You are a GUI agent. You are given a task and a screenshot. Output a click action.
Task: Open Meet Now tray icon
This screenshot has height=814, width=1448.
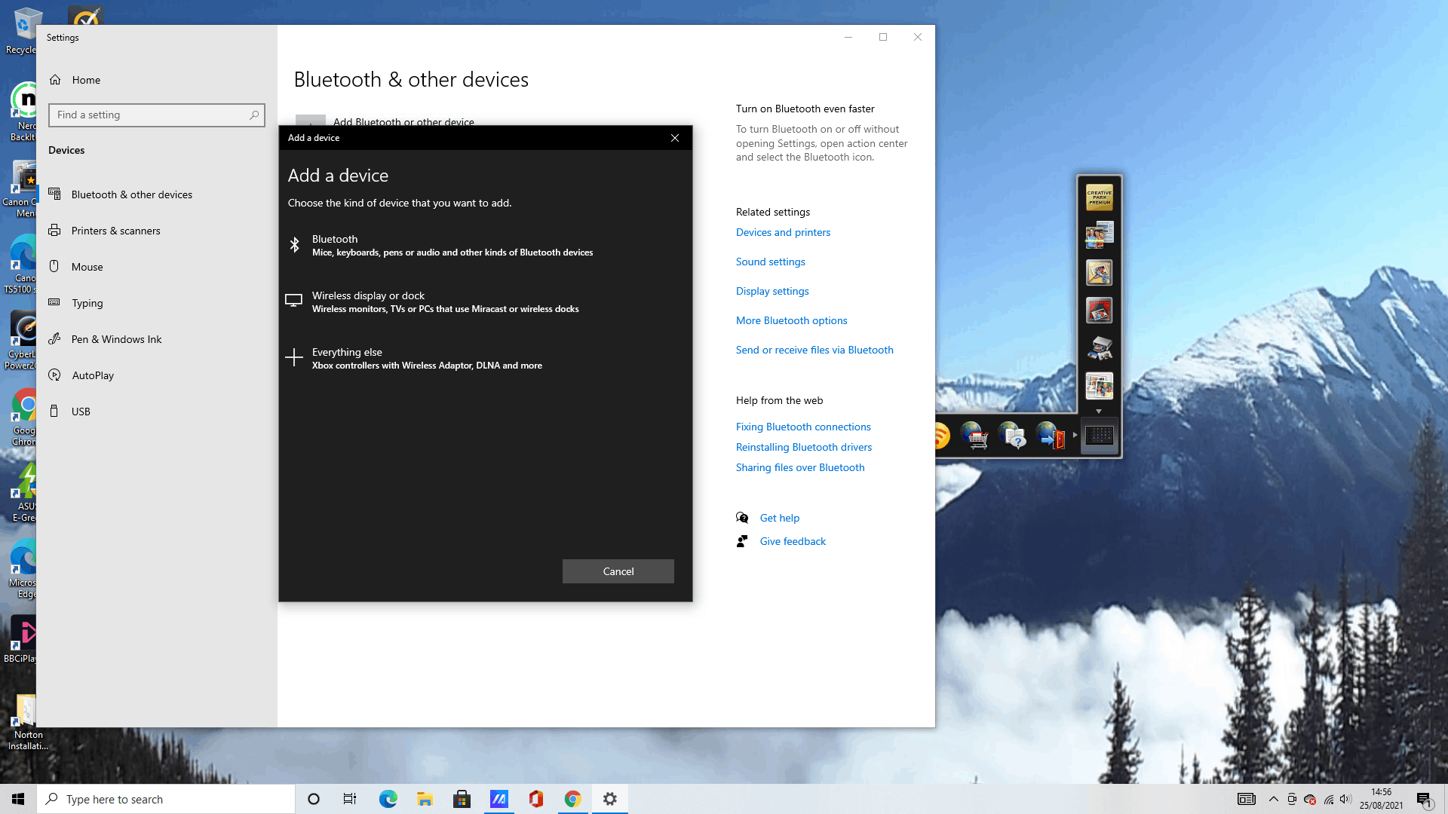(1292, 799)
